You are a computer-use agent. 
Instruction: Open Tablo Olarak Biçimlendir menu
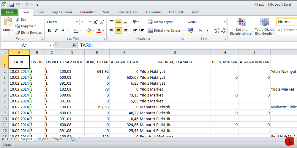[265, 26]
